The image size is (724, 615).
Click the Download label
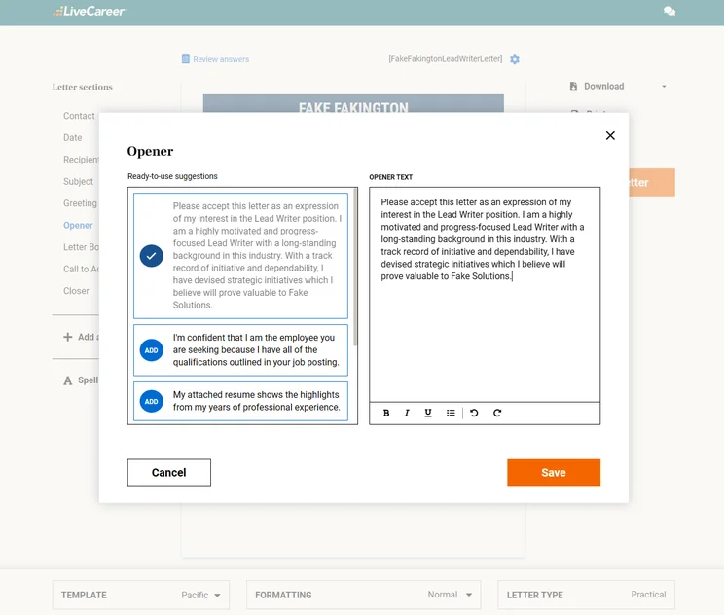pyautogui.click(x=604, y=87)
